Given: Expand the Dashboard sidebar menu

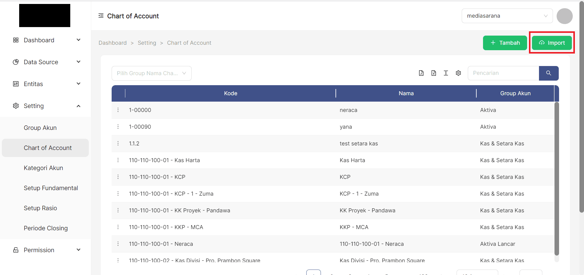Looking at the screenshot, I should coord(78,40).
